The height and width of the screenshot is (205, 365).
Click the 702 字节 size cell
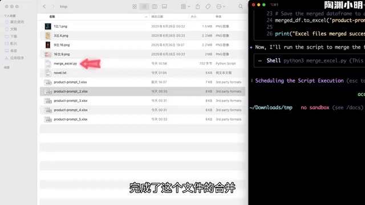tap(206, 63)
